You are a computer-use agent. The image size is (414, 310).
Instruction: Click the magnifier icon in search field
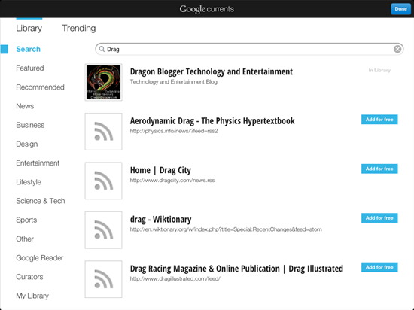(x=102, y=49)
